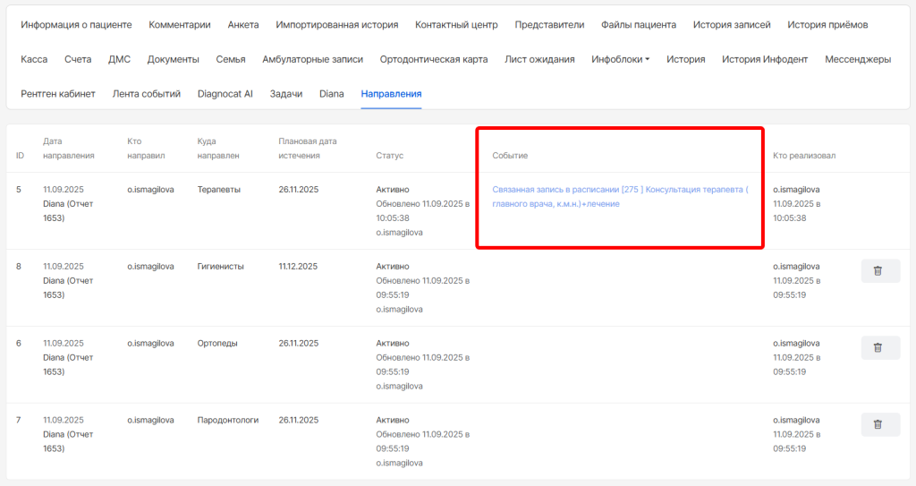
Task: Go to the Комментарии tab
Action: (180, 25)
